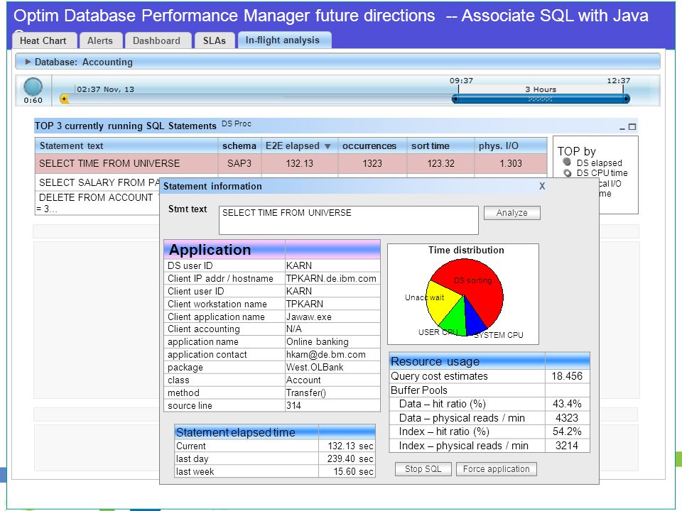Click the Current elapsed time 132.13 sec
Screen dimensions: 682x511
click(x=350, y=446)
